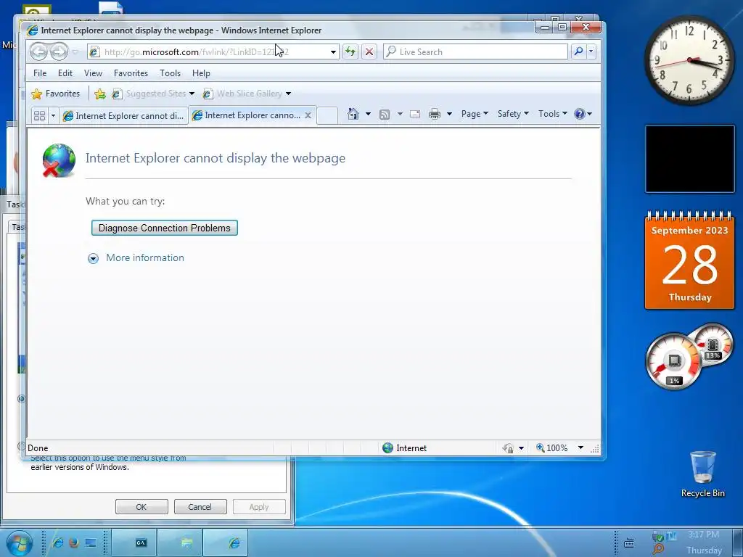Open the File menu
The width and height of the screenshot is (743, 557).
coord(40,73)
